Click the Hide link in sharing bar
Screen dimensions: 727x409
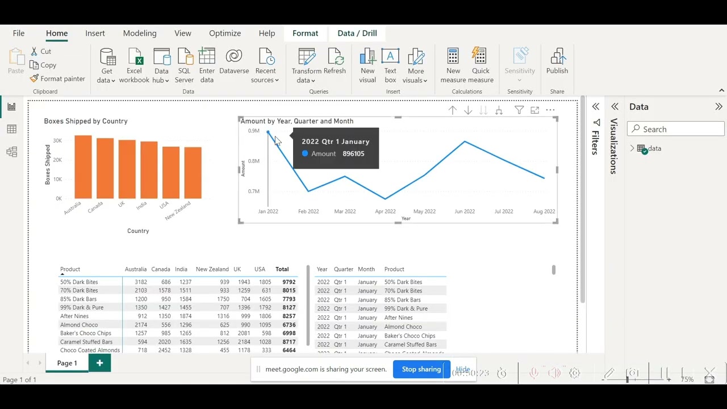tap(462, 369)
